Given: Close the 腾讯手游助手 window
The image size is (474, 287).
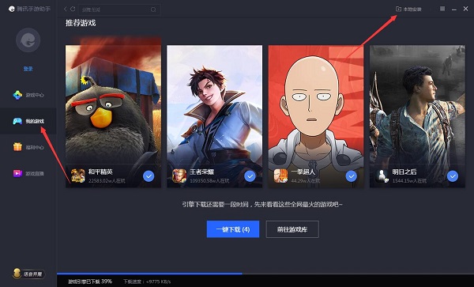Looking at the screenshot, I should pyautogui.click(x=465, y=9).
